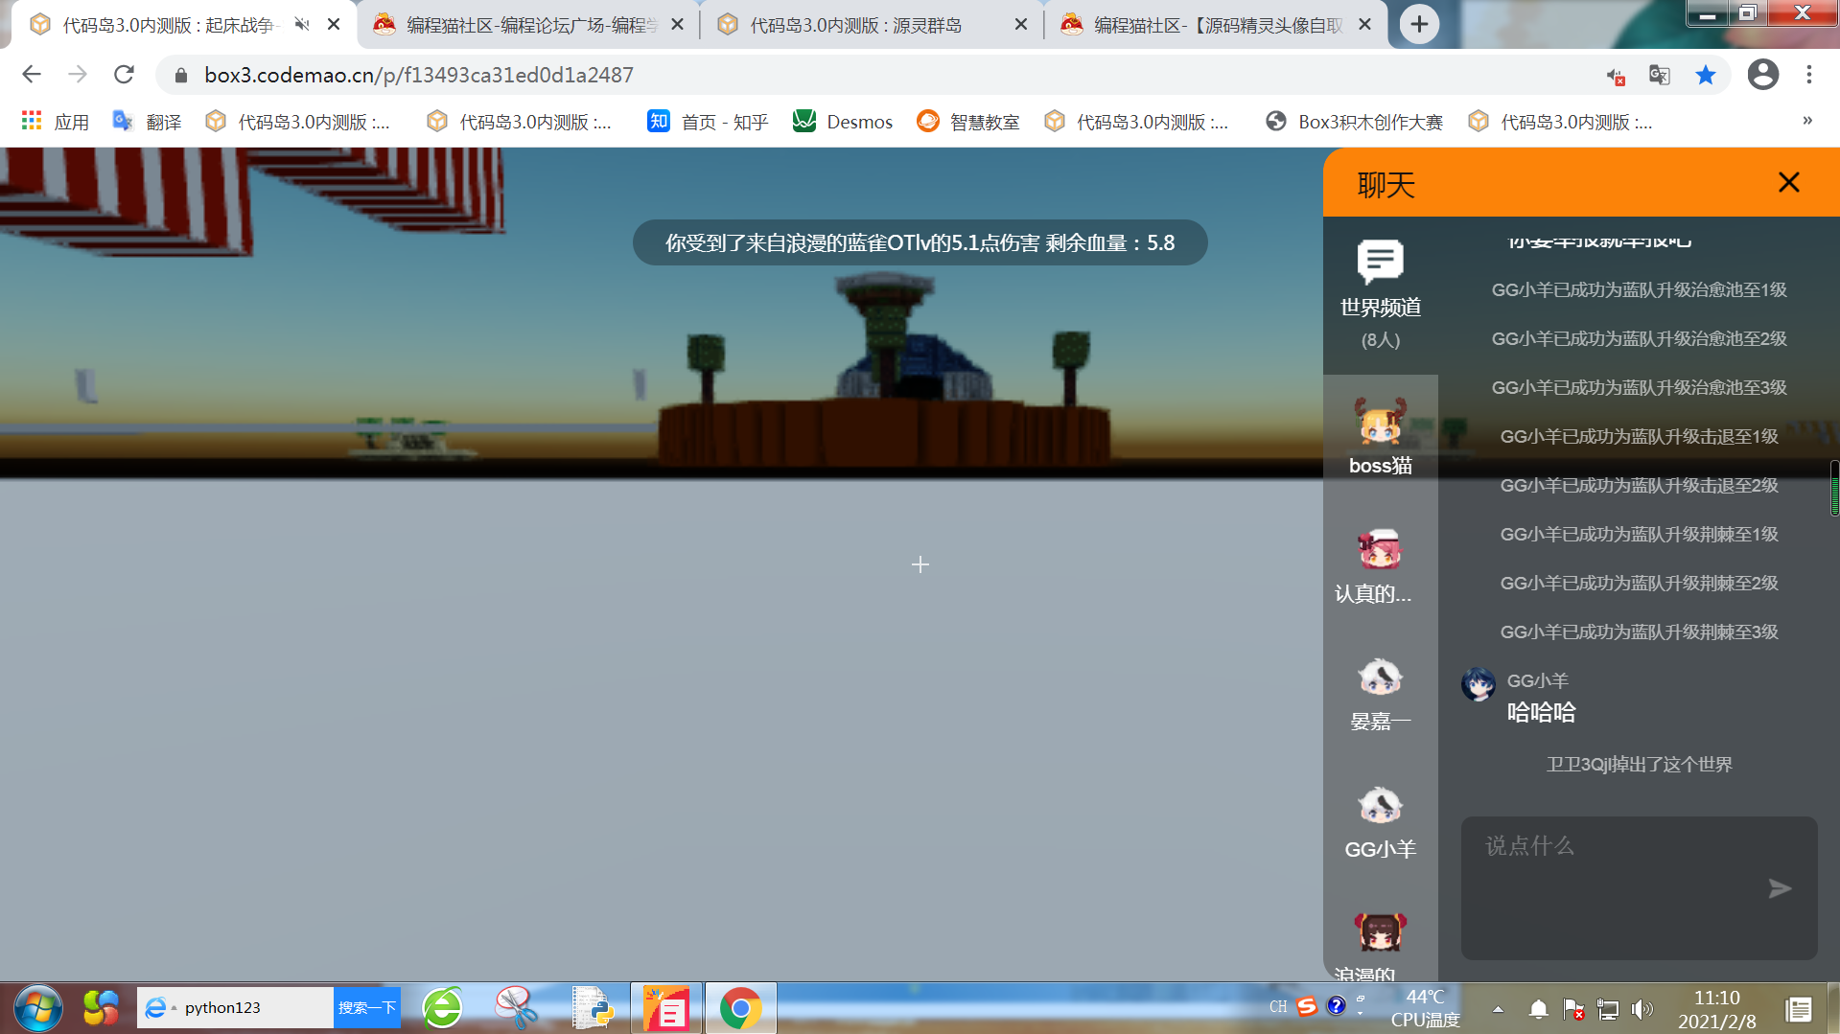Open Chrome from the taskbar
This screenshot has height=1034, width=1840.
[x=740, y=1008]
